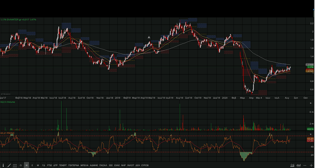Screen dimensions: 315x168
Task: Open the ΕΥΡΩΒ symbol chart
Action: [x=145, y=166]
